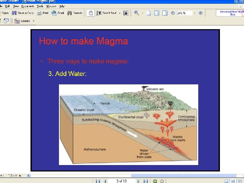The width and height of the screenshot is (244, 183).
Task: Expand the zoom tool dropdown arrow
Action: coord(143,13)
